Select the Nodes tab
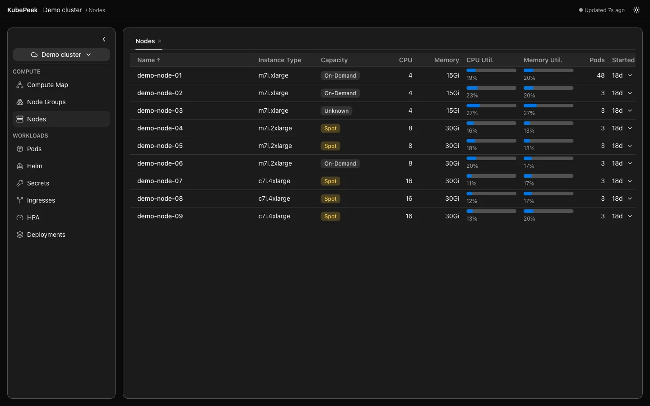650x406 pixels. pos(145,41)
